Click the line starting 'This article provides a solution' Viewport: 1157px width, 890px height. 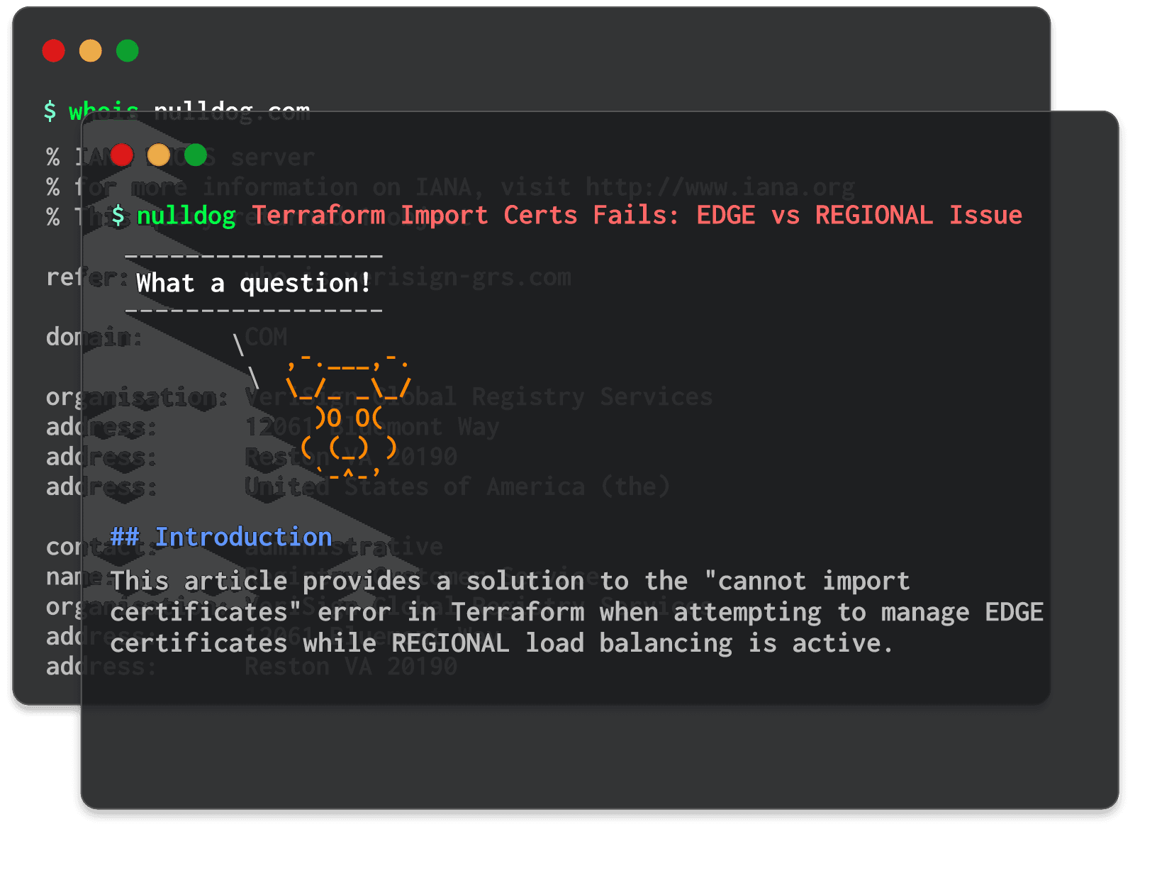510,582
